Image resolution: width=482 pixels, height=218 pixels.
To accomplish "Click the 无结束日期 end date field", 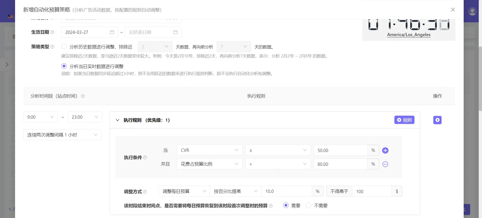I will pyautogui.click(x=153, y=32).
